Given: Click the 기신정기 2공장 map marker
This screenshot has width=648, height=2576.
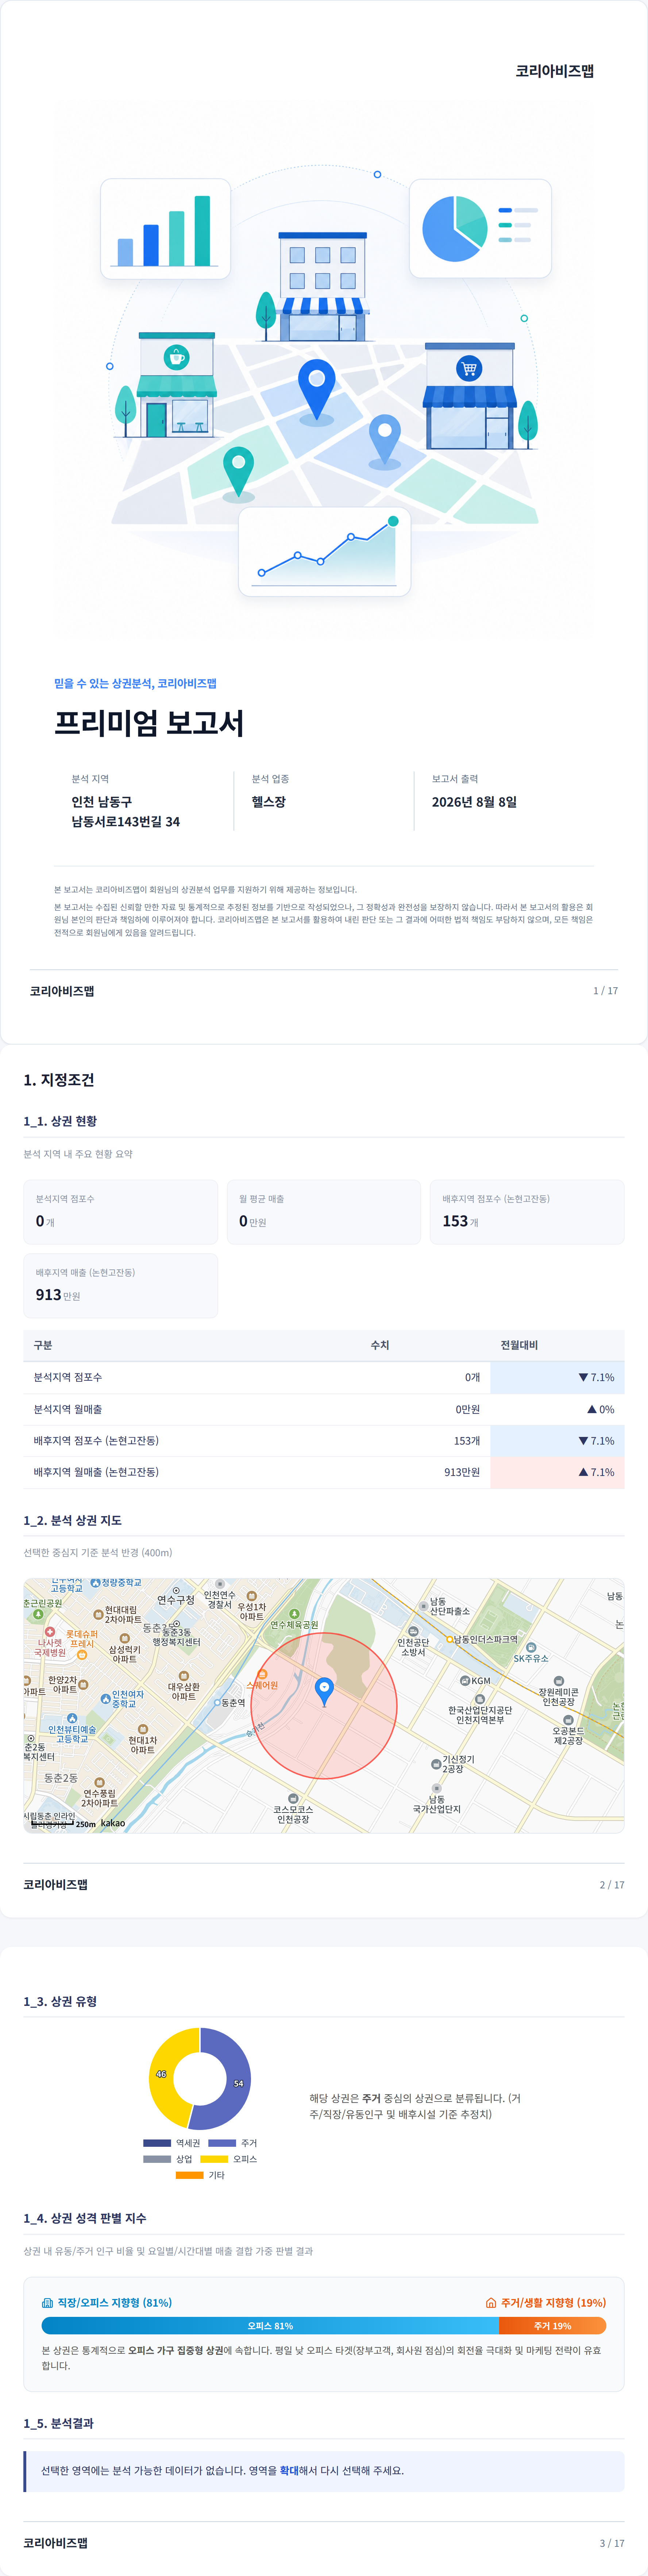Looking at the screenshot, I should click(x=453, y=1764).
